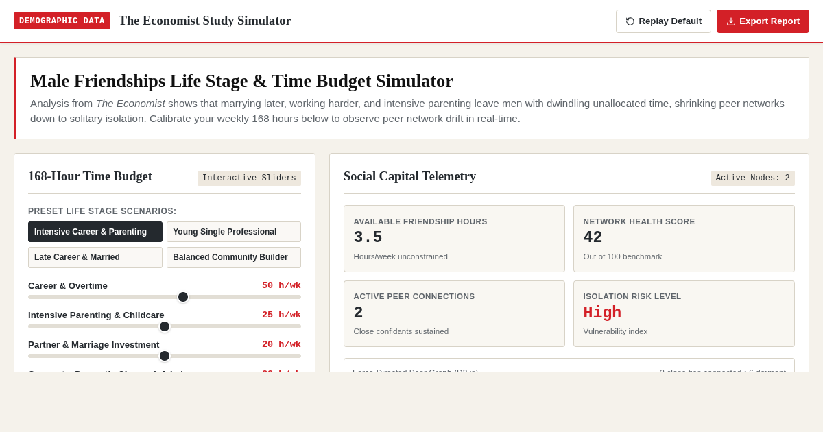The image size is (823, 432).
Task: Click Active Peer Connections value 2
Action: click(358, 313)
